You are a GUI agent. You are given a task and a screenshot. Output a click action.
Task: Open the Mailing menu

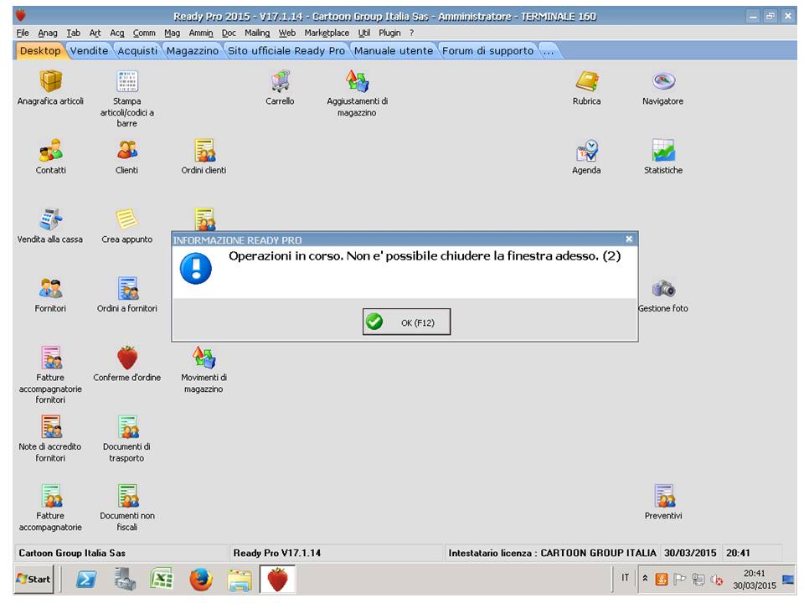pyautogui.click(x=257, y=33)
